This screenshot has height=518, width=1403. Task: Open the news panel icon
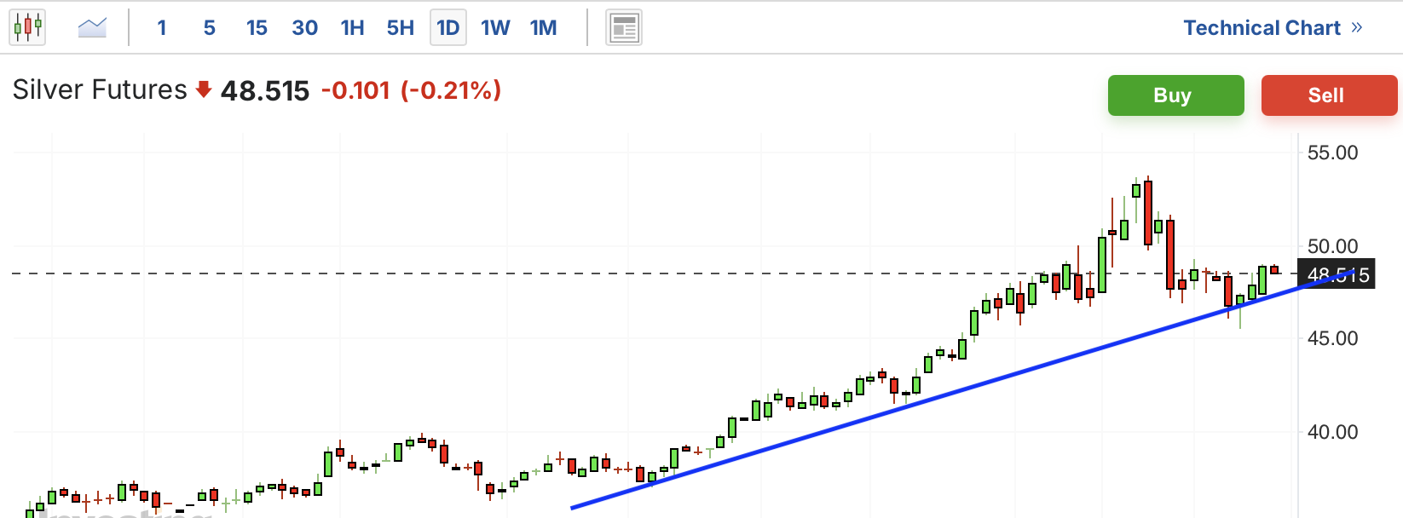[624, 28]
